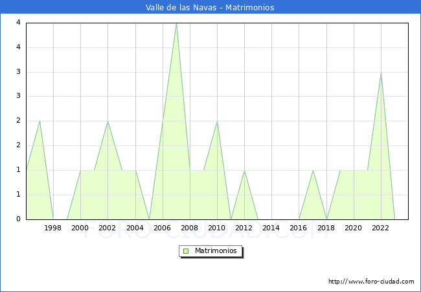Click the 2012 peak data point
Image resolution: width=421 pixels, height=292 pixels.
(x=244, y=171)
